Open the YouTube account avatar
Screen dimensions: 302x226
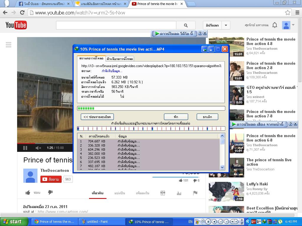click(x=286, y=25)
